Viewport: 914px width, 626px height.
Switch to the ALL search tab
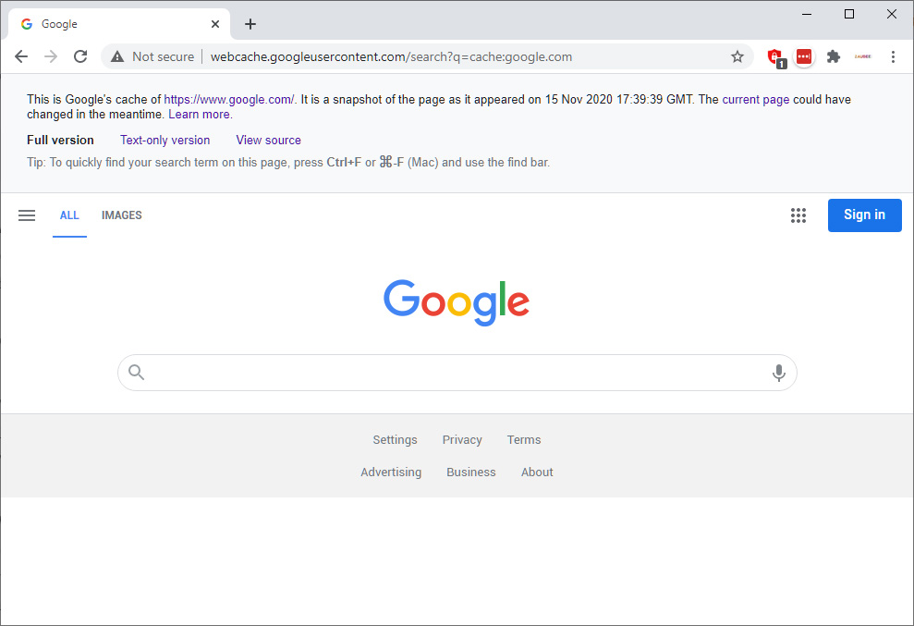[69, 215]
